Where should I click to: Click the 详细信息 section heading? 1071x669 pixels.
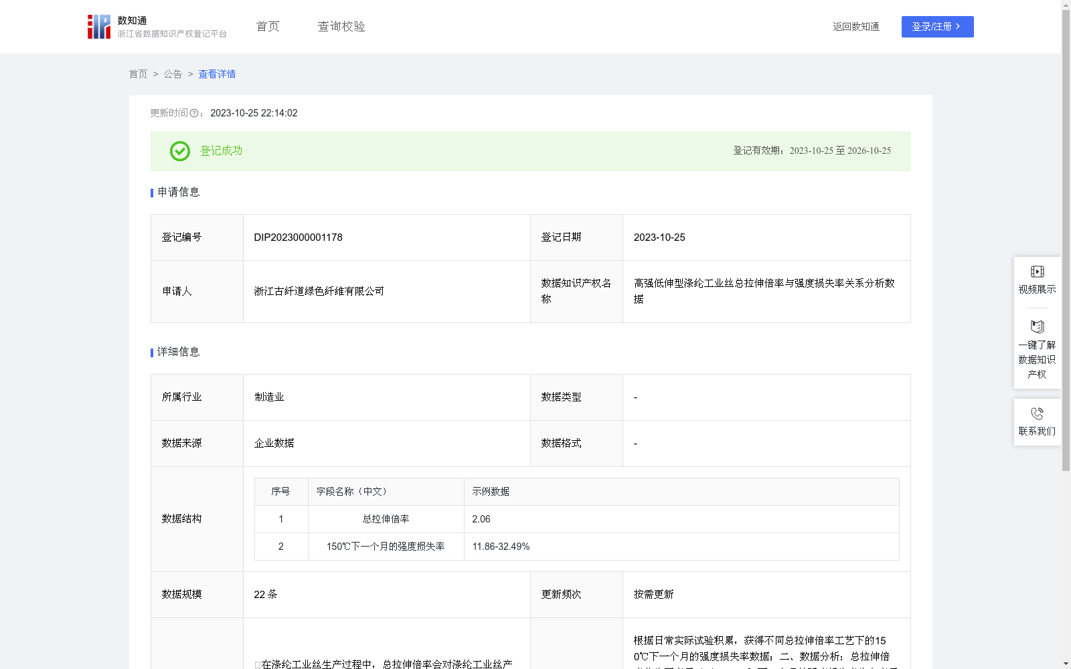(179, 353)
